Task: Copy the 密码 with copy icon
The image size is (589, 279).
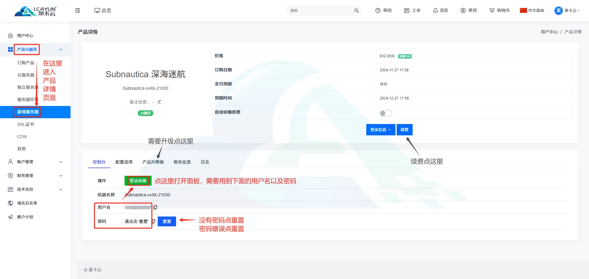Action: pyautogui.click(x=153, y=221)
